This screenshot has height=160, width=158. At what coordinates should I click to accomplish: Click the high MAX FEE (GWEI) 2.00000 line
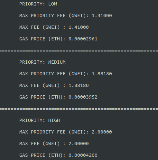(54, 144)
